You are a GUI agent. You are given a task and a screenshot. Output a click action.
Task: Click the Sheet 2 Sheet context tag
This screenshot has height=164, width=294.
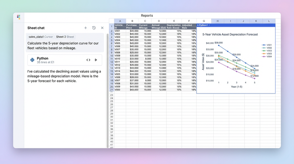pyautogui.click(x=65, y=36)
